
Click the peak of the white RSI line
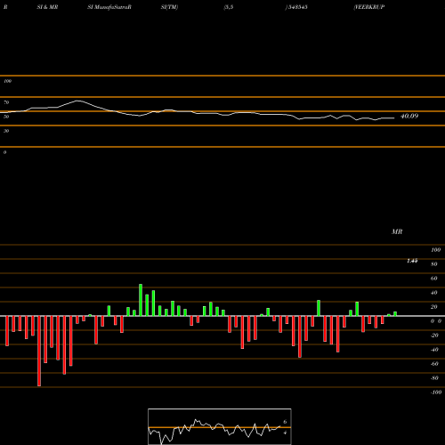coord(77,101)
